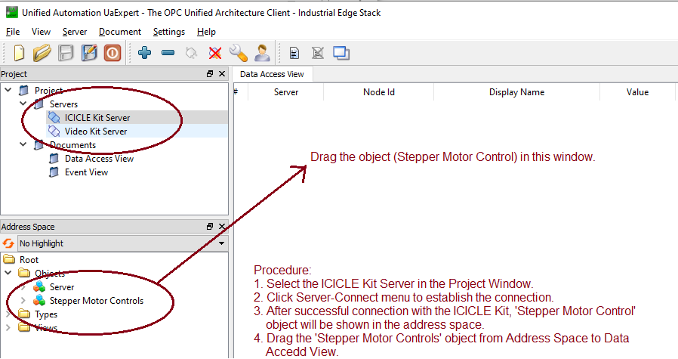678x359 pixels.
Task: Refresh the Address Space with the orange icon
Action: [8, 243]
